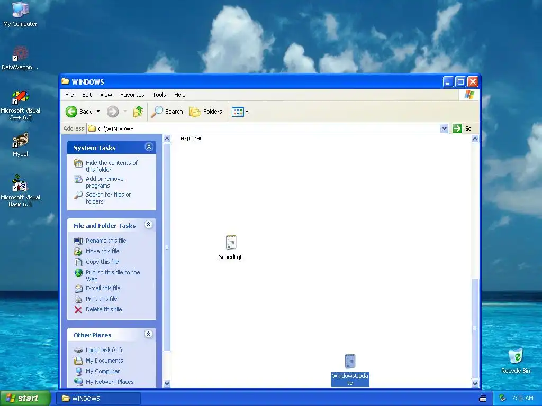This screenshot has height=406, width=542.
Task: Go up one folder level
Action: click(138, 112)
